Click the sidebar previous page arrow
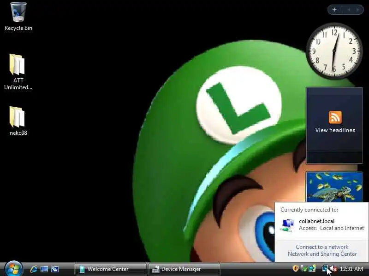The height and width of the screenshot is (276, 369). coord(349,10)
